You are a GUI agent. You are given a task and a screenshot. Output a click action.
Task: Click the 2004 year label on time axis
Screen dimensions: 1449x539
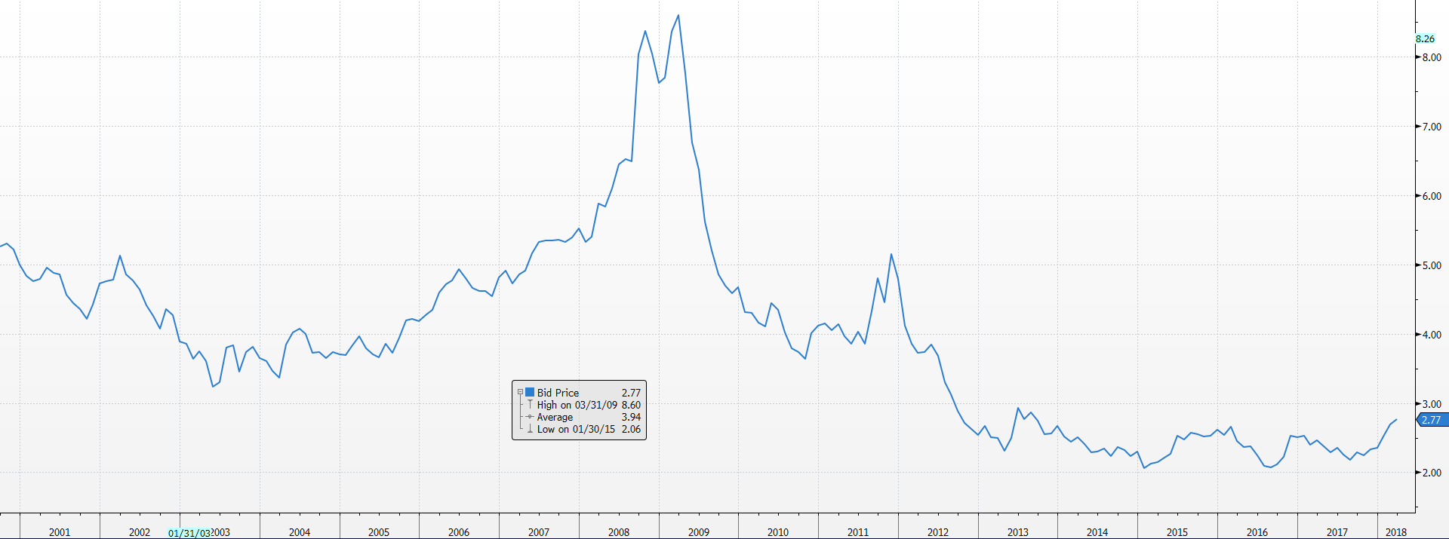point(300,532)
